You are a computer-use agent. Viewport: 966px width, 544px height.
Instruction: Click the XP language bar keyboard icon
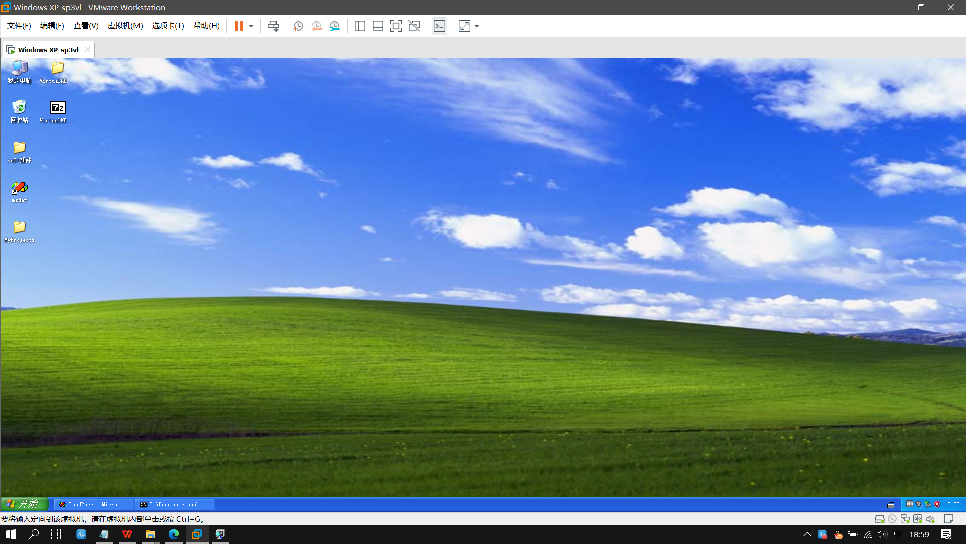[891, 505]
